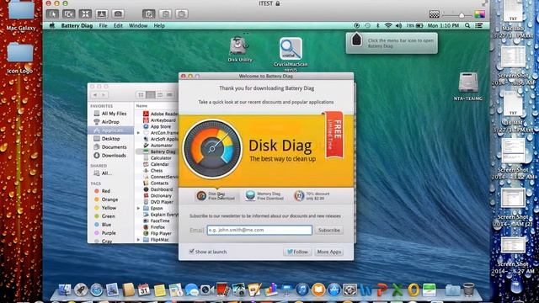Select the Red tag in Finder sidebar
Screen dimensions: 539x303
[110, 191]
